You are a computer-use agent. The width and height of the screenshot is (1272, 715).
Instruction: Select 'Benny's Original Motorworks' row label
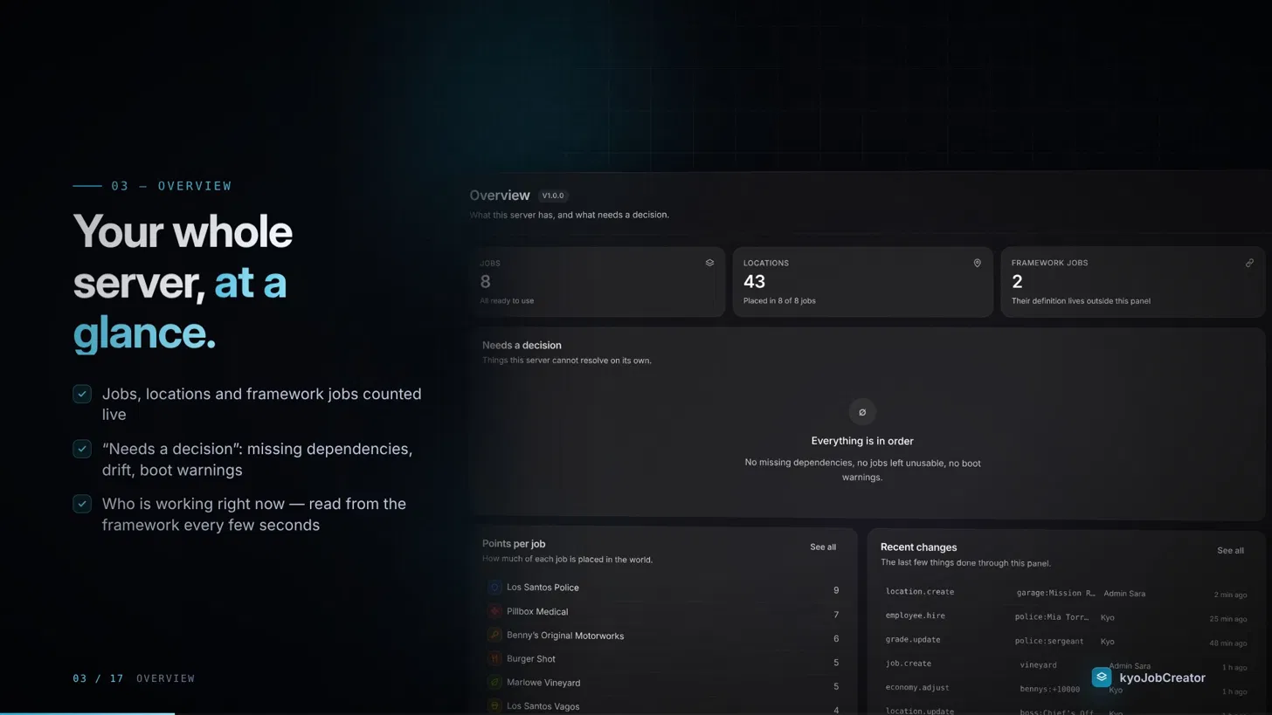pos(565,636)
